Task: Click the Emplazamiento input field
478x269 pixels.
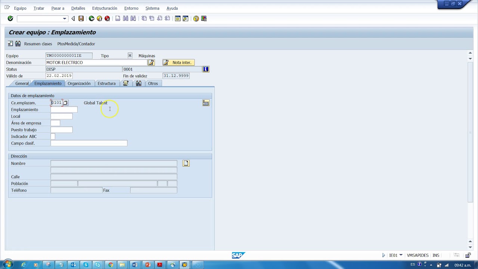Action: click(64, 109)
